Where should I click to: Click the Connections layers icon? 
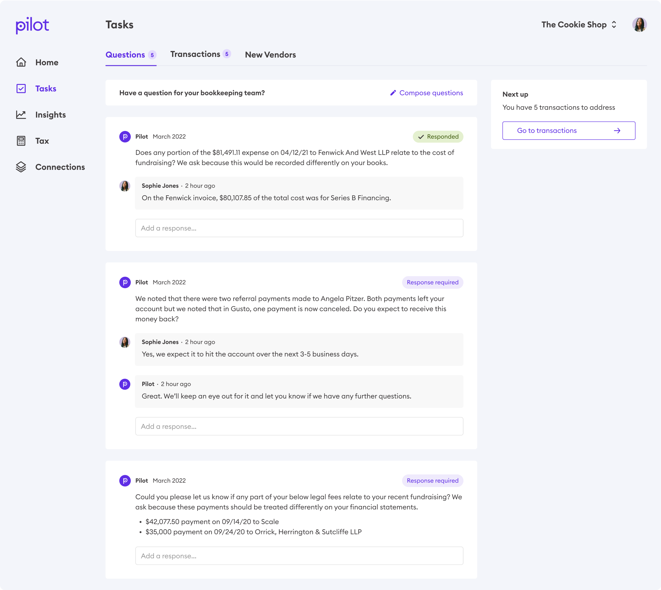coord(21,167)
